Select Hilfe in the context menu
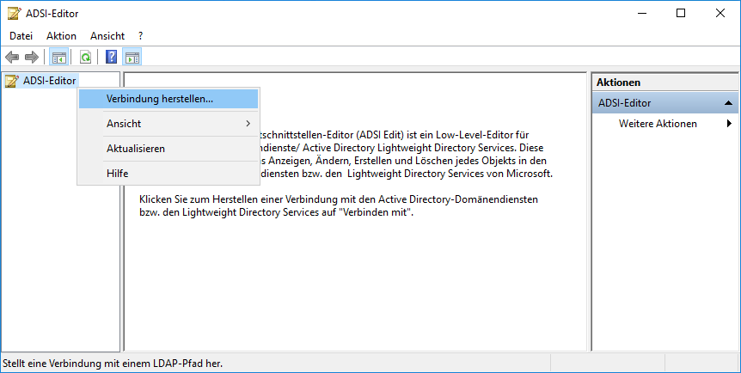 (118, 174)
